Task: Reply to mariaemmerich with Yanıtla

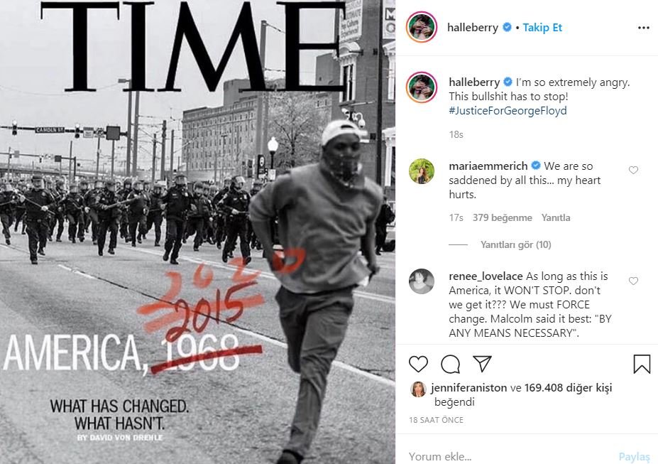Action: [556, 217]
